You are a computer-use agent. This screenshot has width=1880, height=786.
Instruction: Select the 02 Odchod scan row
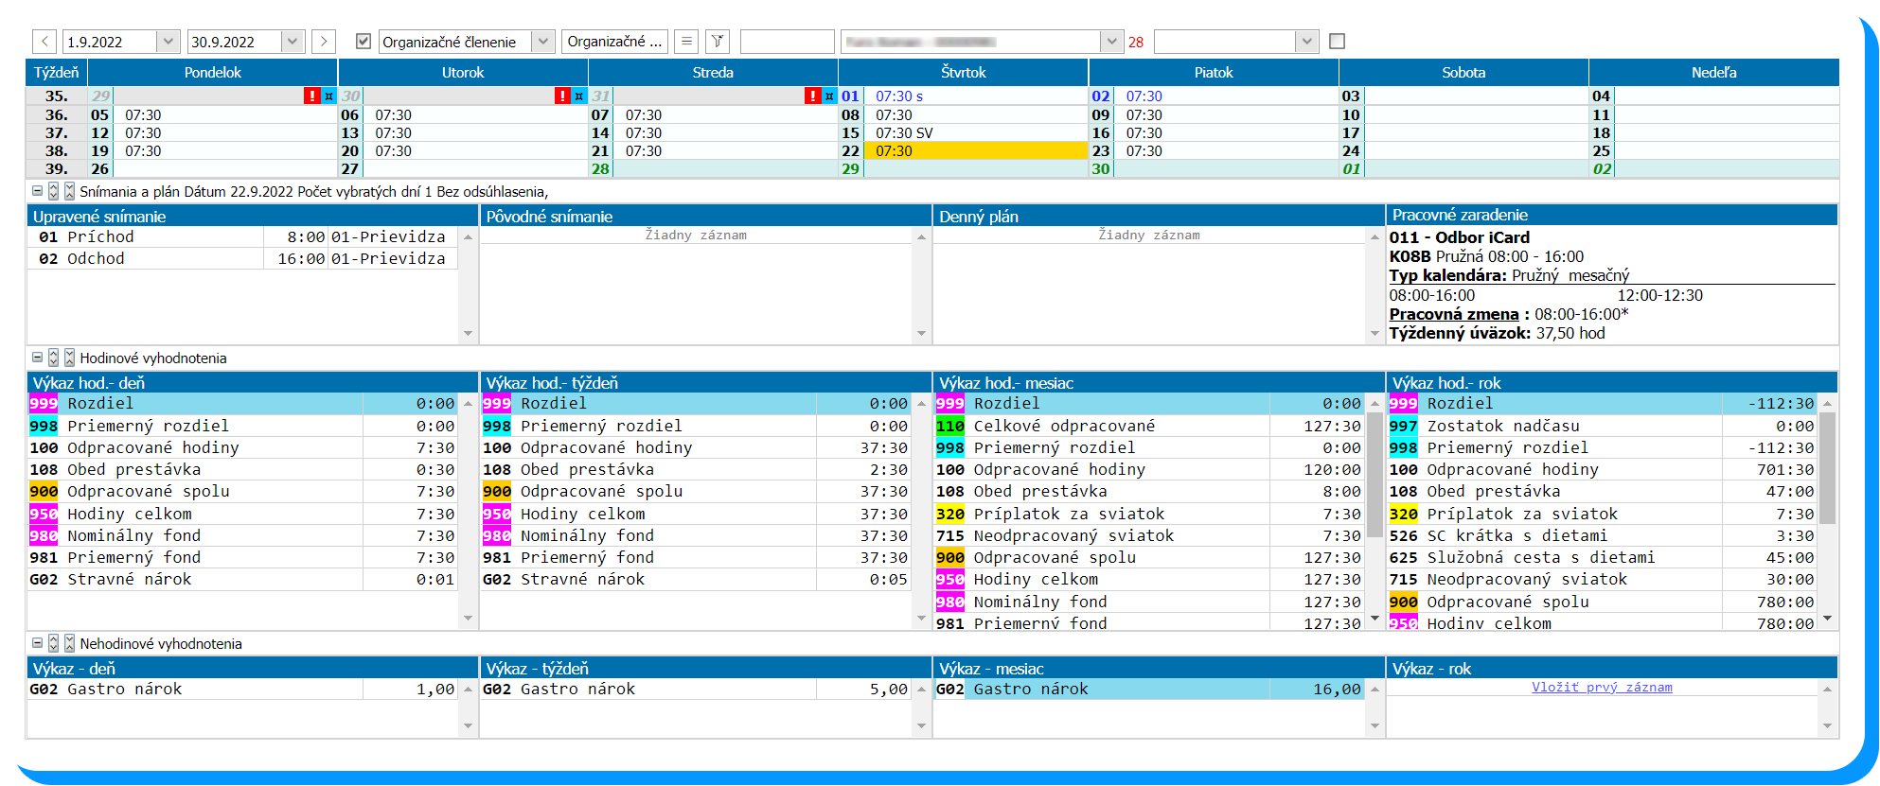[x=242, y=258]
